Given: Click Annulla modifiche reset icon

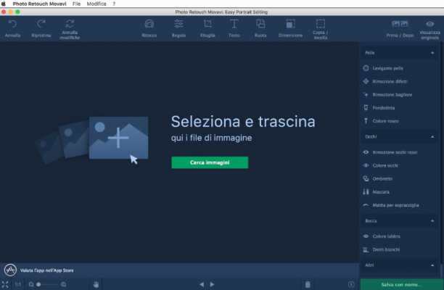Looking at the screenshot, I should (x=70, y=24).
